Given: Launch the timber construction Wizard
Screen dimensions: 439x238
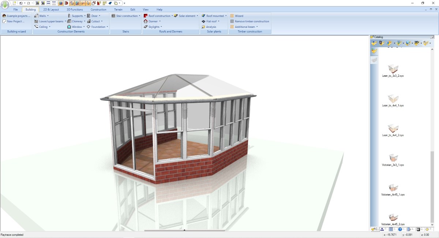Looking at the screenshot, I should click(237, 16).
